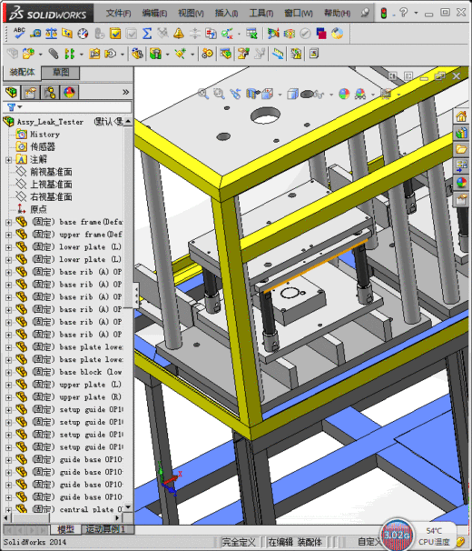472x551 pixels.
Task: Select the Linear Component Pattern tool
Action: 70,54
